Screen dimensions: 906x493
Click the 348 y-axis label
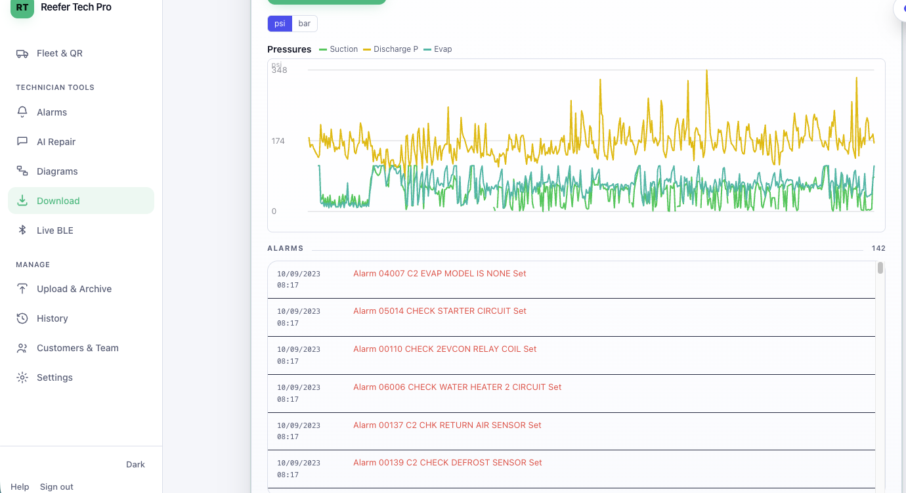[280, 70]
